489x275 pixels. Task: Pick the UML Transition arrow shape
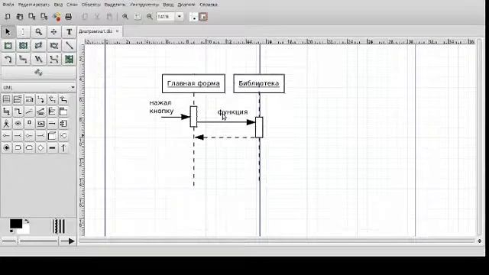pyautogui.click(x=63, y=147)
